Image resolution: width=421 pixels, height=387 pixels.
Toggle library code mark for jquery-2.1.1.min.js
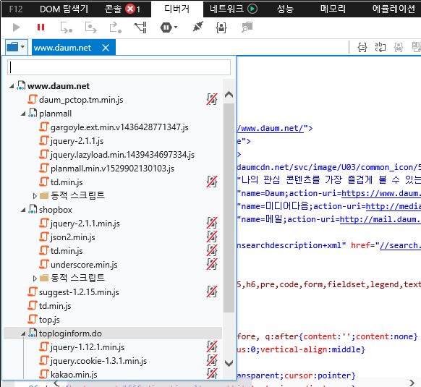(x=212, y=223)
